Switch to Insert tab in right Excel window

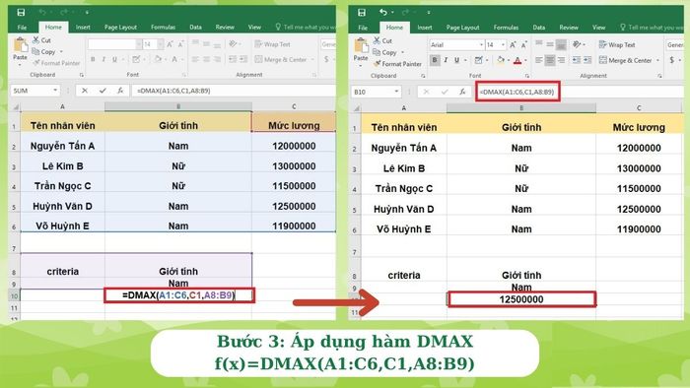[x=425, y=28]
